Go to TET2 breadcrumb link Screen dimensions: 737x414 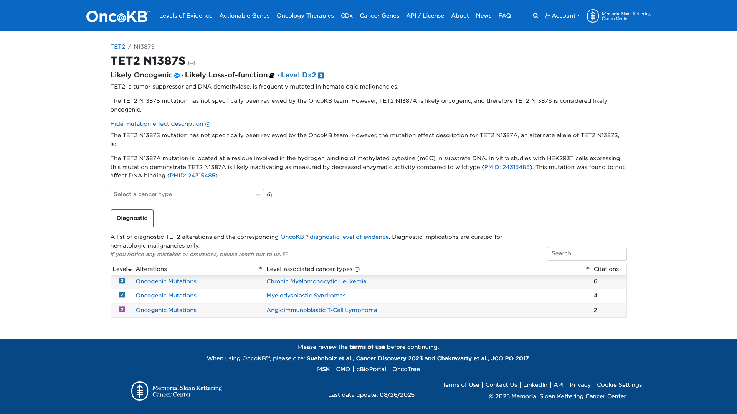[117, 47]
